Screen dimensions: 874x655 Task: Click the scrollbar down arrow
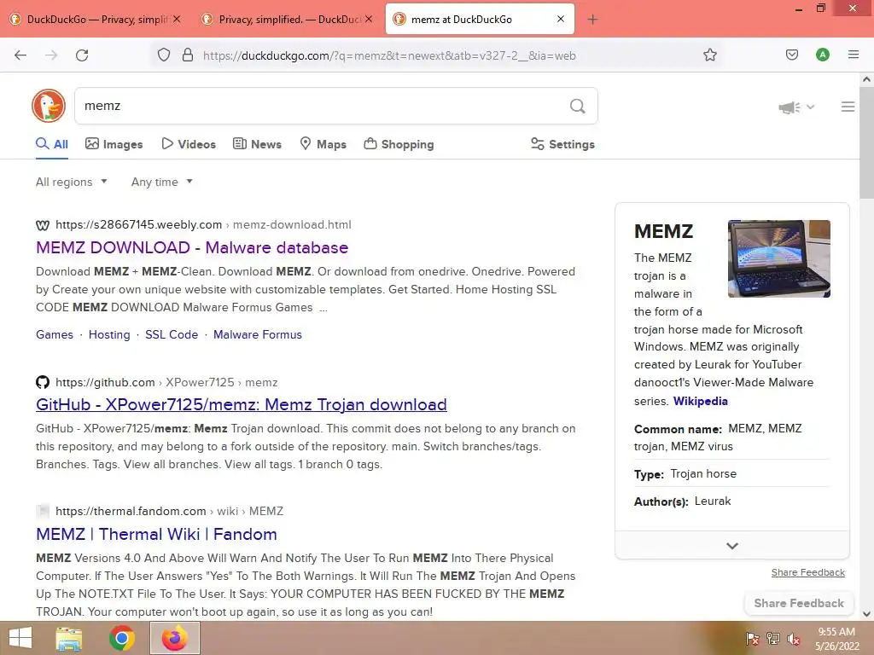(x=867, y=614)
